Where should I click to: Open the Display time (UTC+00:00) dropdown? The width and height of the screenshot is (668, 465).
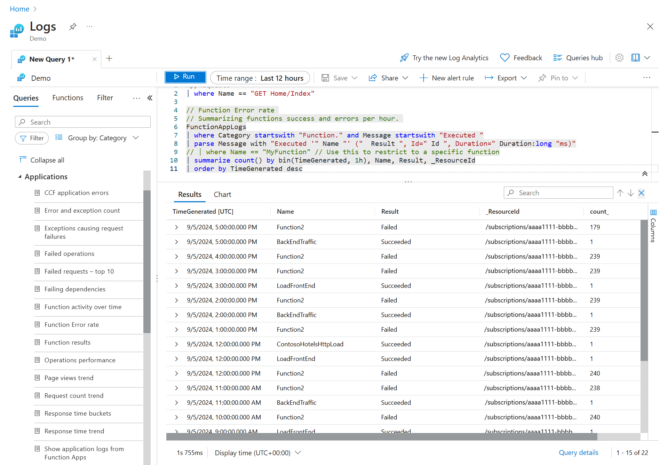(x=257, y=452)
